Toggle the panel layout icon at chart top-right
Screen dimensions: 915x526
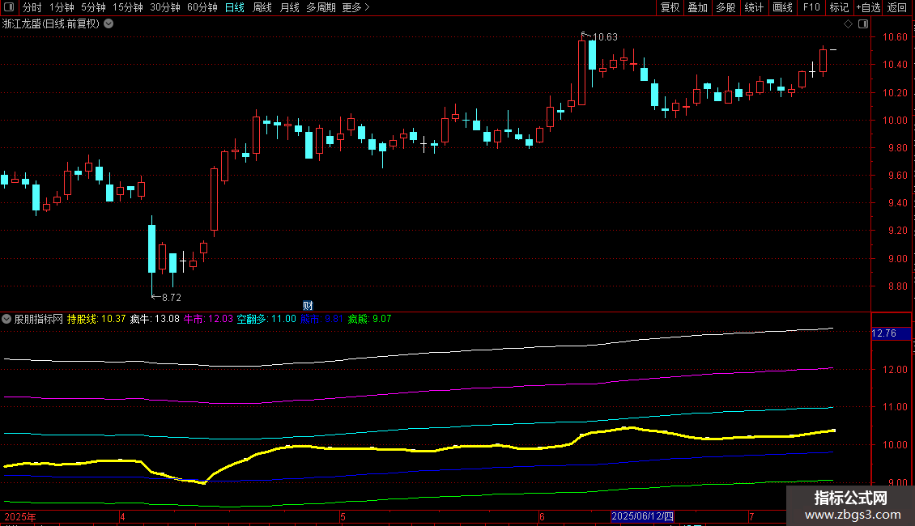[864, 24]
